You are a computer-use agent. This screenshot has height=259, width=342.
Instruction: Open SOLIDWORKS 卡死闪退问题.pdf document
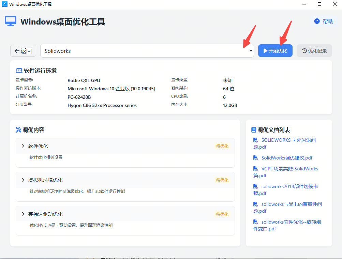pyautogui.click(x=288, y=143)
